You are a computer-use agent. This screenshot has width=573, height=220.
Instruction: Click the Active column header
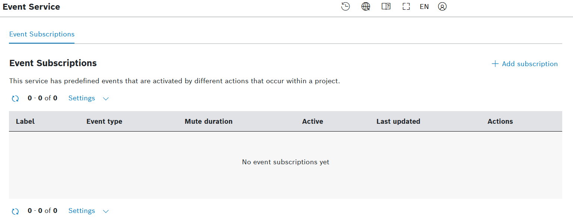(312, 122)
